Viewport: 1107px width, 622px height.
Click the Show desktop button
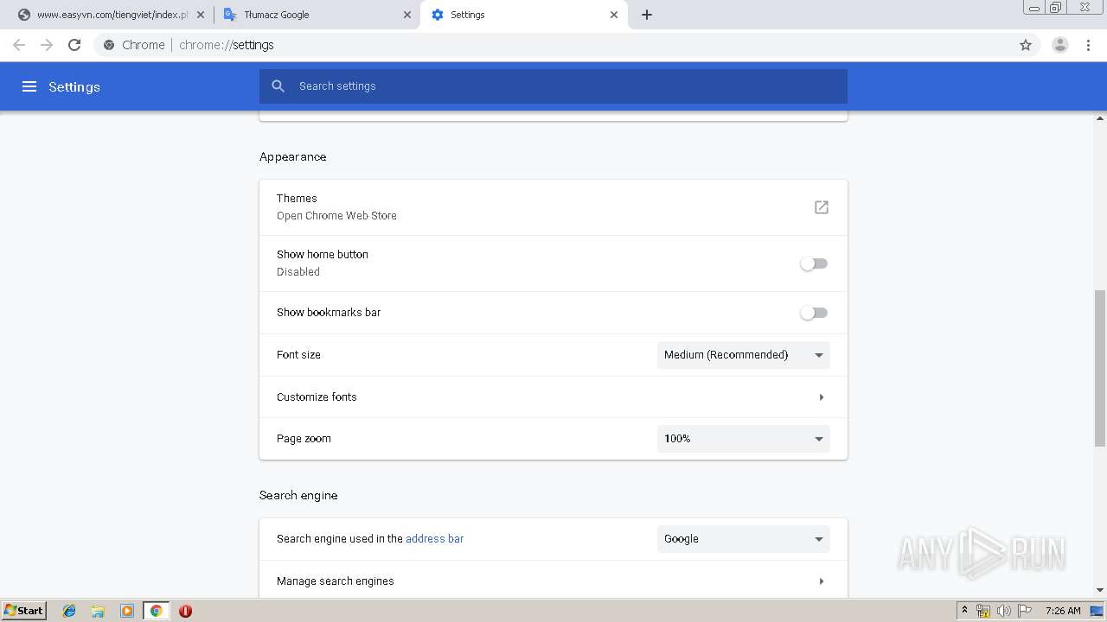[1097, 611]
